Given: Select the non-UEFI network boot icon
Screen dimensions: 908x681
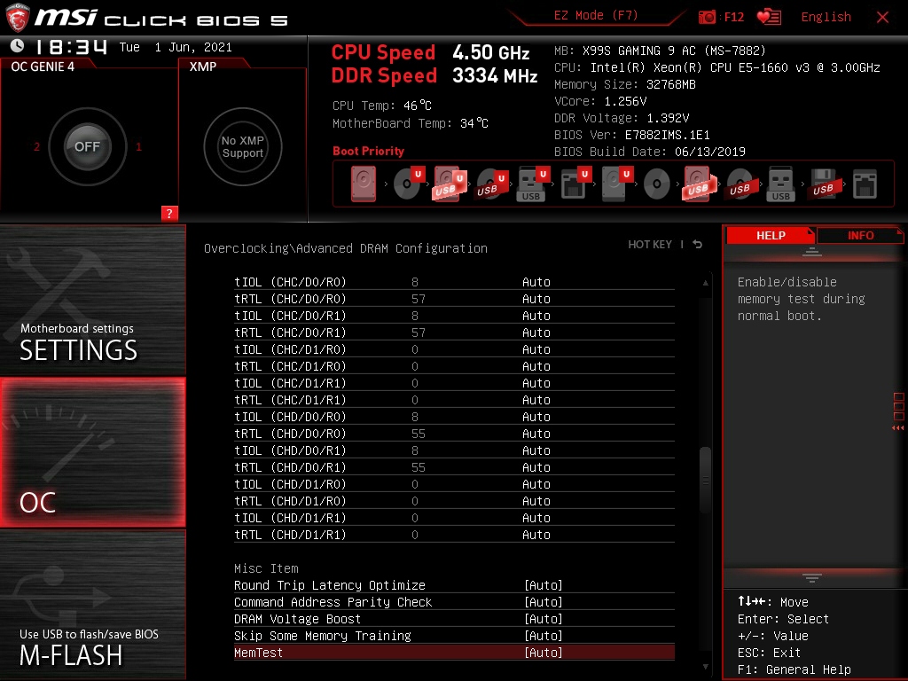Looking at the screenshot, I should 865,184.
